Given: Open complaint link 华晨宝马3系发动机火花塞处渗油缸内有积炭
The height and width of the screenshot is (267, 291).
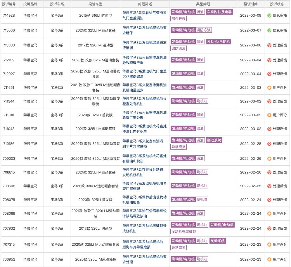Looking at the screenshot, I should coord(144,129).
